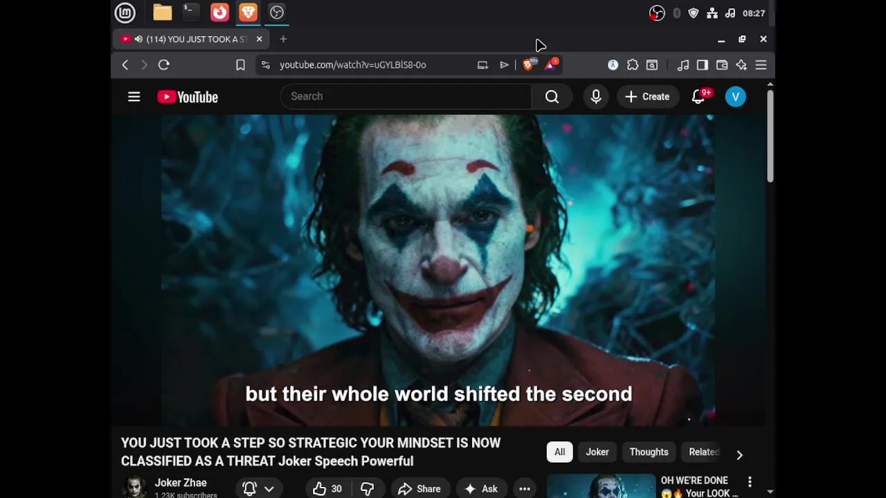Launch the Terminal from taskbar

(x=190, y=12)
